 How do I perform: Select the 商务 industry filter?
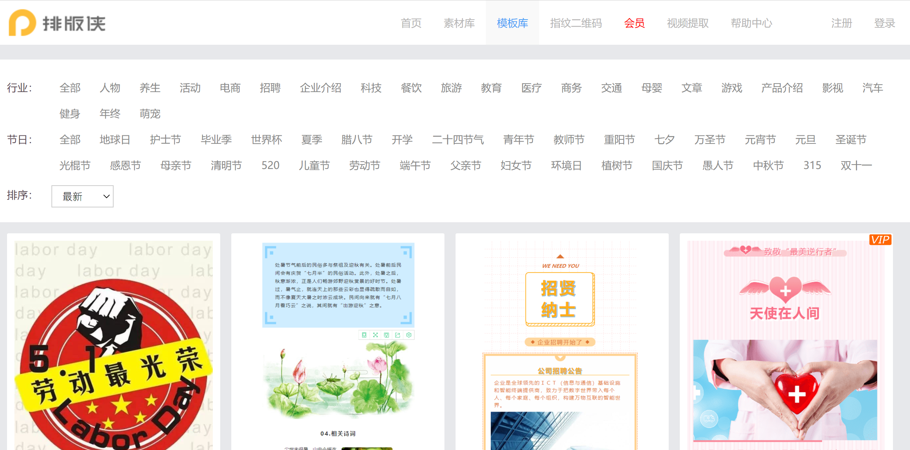(571, 88)
